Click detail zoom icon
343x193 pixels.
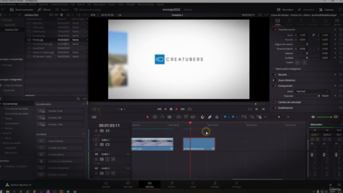click(252, 117)
